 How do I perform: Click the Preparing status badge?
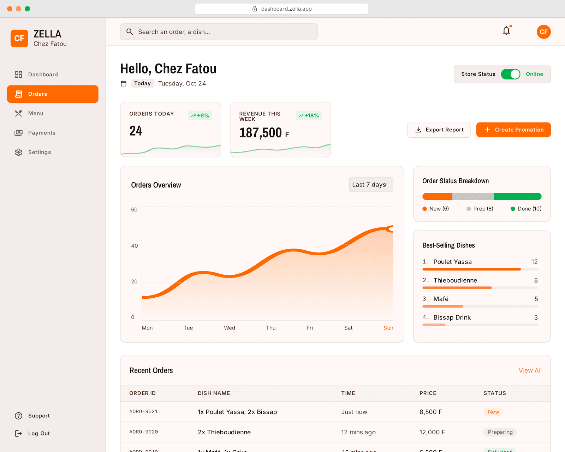(500, 432)
